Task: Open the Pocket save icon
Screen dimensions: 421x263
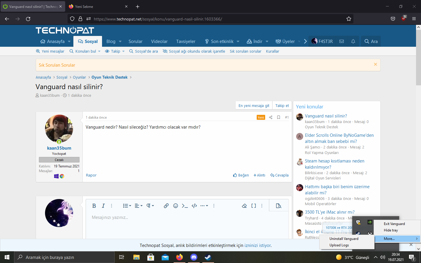Action: coord(393,19)
